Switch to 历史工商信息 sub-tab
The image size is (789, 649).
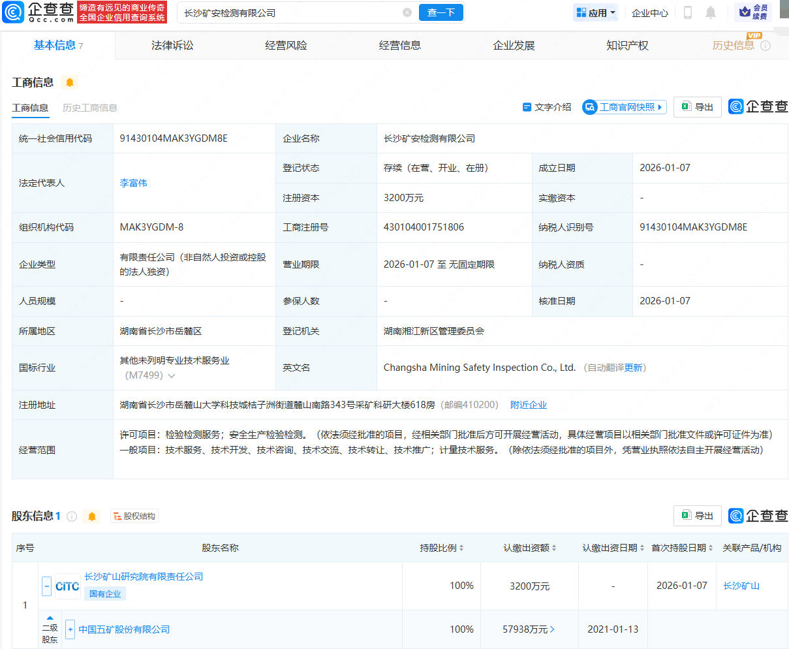90,108
